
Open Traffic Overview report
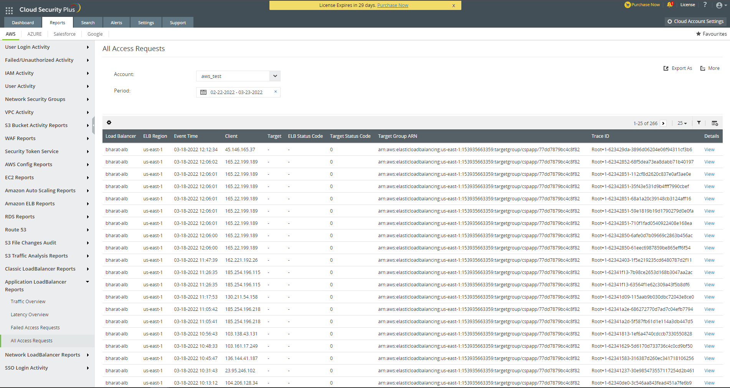(28, 302)
